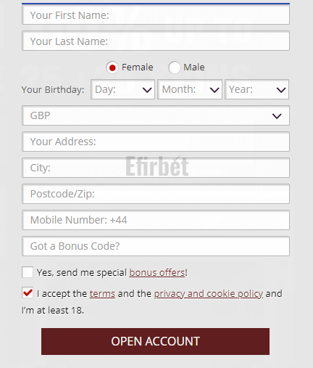Open the bonus offers link
The width and height of the screenshot is (313, 368).
(157, 273)
